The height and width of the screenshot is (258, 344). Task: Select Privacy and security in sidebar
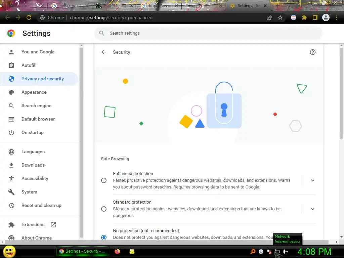pyautogui.click(x=39, y=79)
